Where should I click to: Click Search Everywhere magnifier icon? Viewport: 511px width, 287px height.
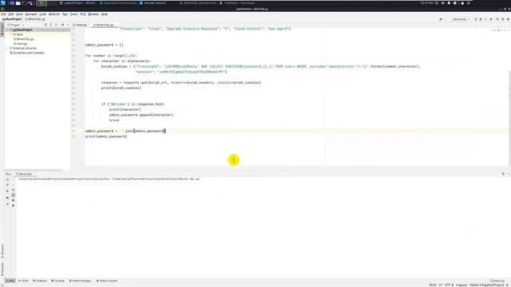pyautogui.click(x=497, y=19)
